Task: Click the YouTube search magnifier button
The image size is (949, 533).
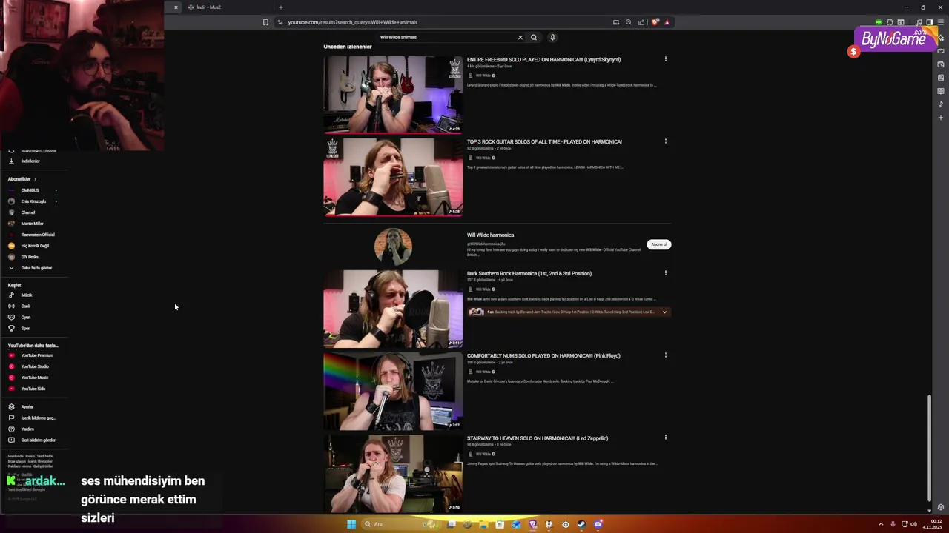Action: (x=533, y=37)
